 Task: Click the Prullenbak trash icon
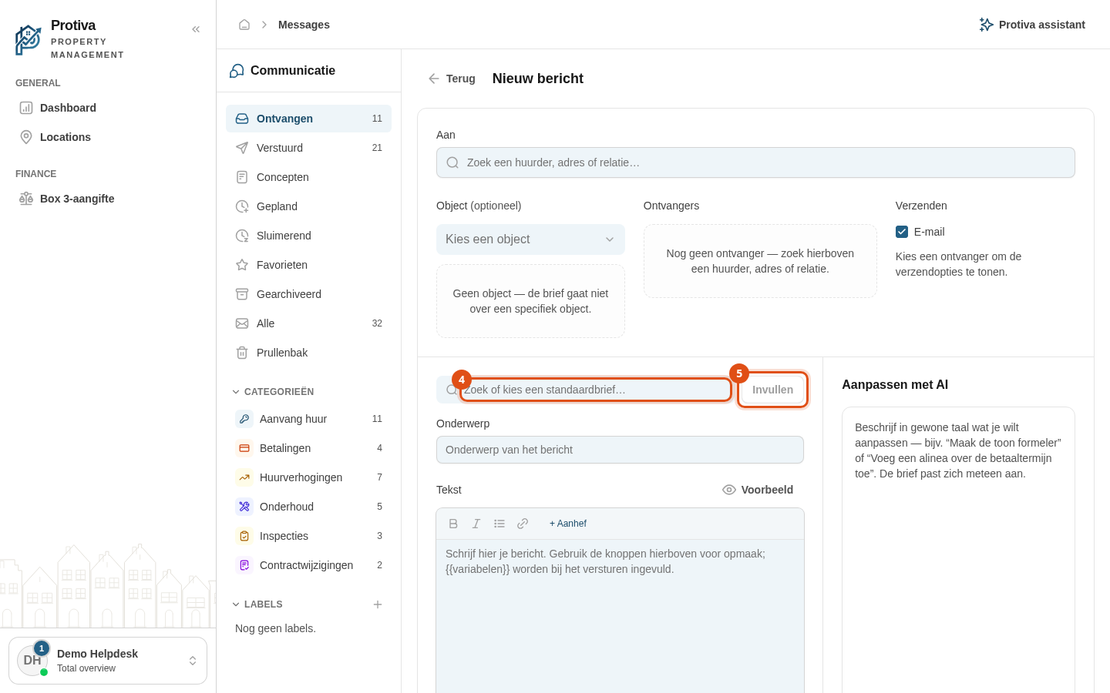[x=242, y=353]
